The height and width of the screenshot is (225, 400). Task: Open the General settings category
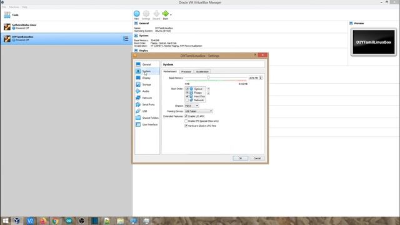147,64
